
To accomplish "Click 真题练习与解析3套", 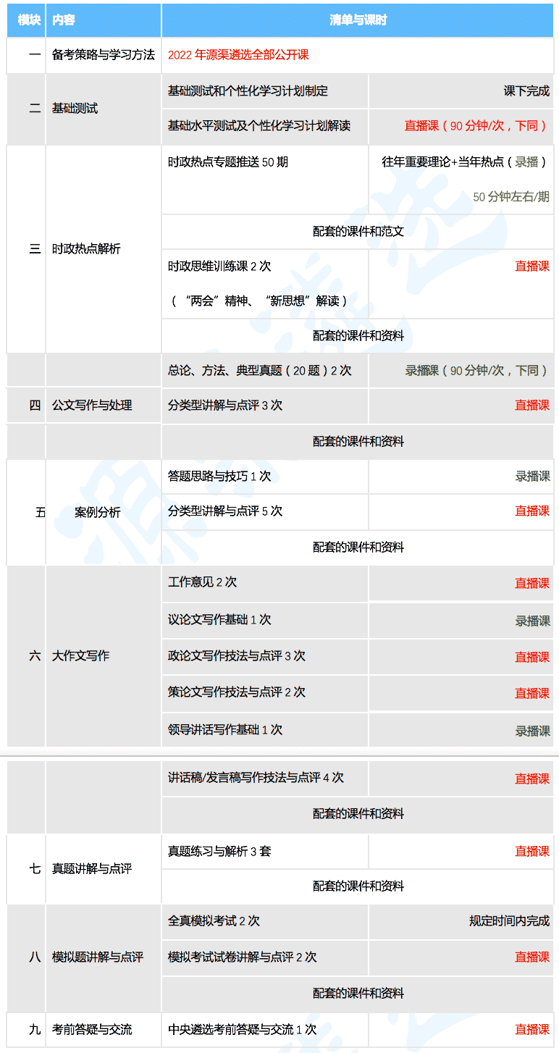I will click(x=219, y=852).
